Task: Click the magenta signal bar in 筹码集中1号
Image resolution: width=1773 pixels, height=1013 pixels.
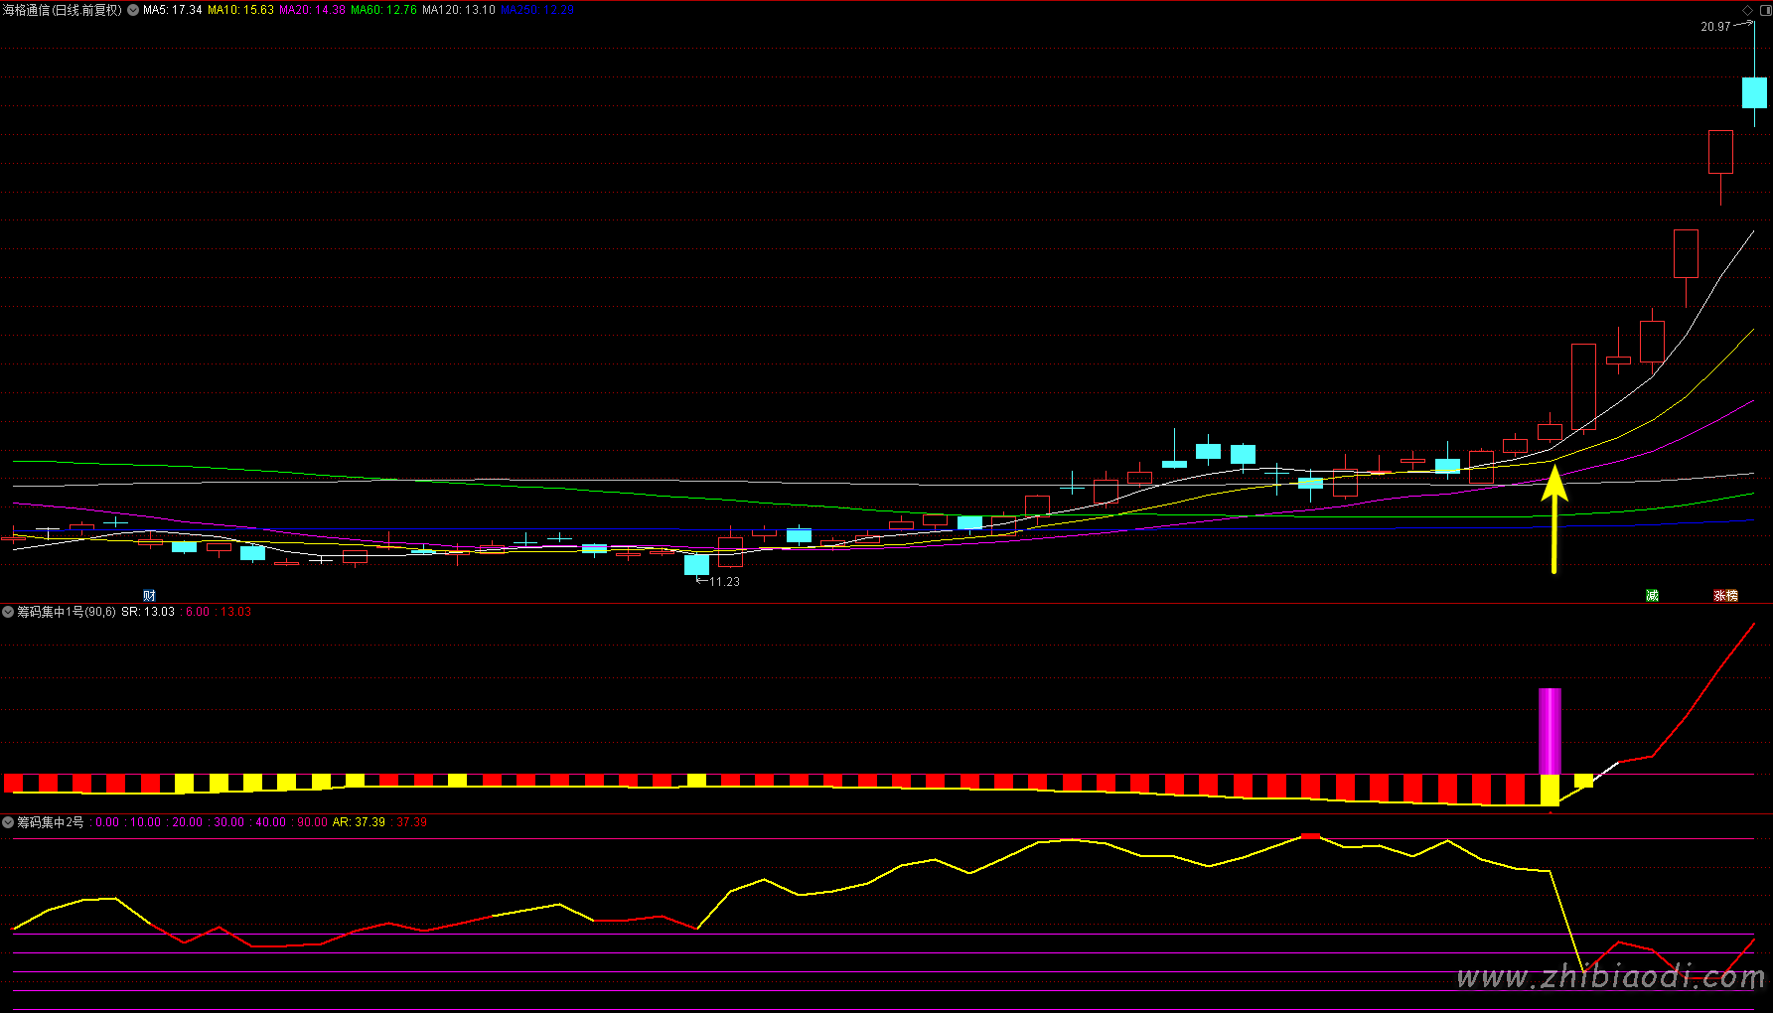Action: (1550, 730)
